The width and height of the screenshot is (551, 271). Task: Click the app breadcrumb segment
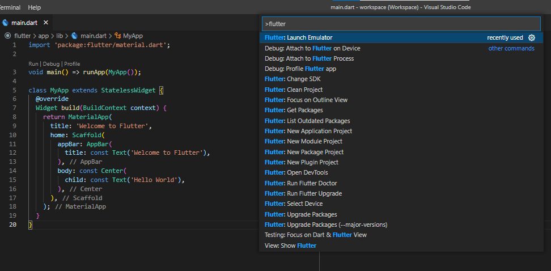click(44, 36)
